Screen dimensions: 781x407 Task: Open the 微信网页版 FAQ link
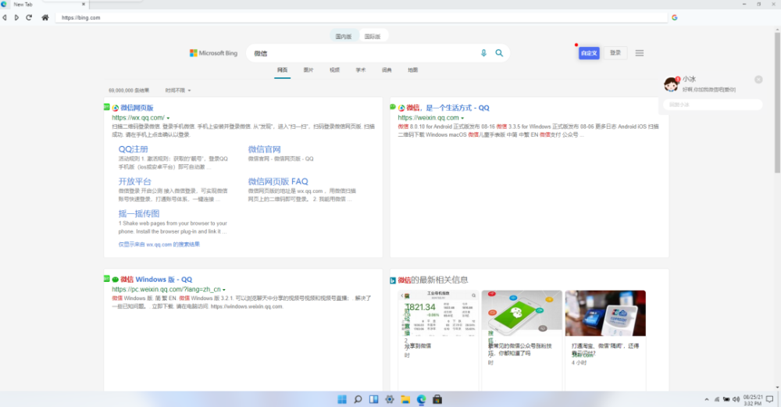[278, 181]
